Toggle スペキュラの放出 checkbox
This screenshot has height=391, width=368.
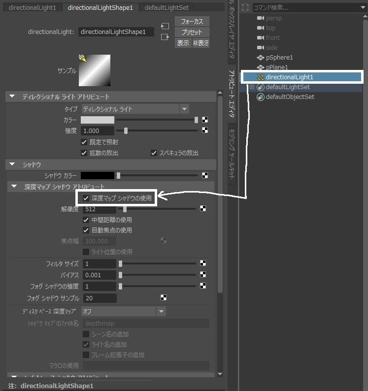tap(154, 153)
